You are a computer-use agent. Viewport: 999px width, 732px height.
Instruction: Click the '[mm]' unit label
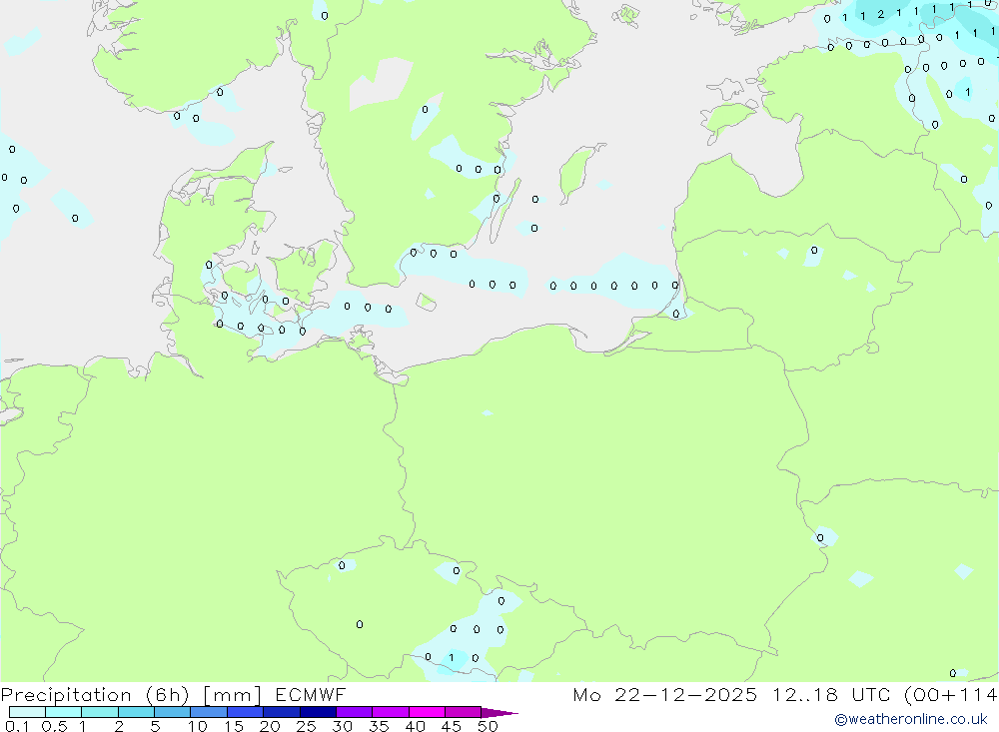point(232,695)
